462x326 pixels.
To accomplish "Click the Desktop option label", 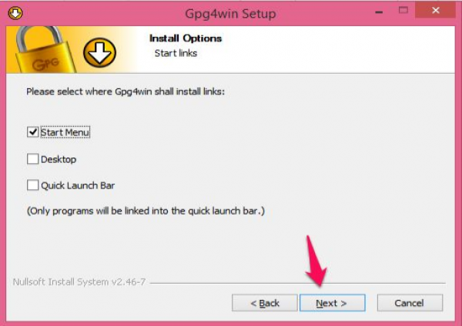I will pos(59,159).
